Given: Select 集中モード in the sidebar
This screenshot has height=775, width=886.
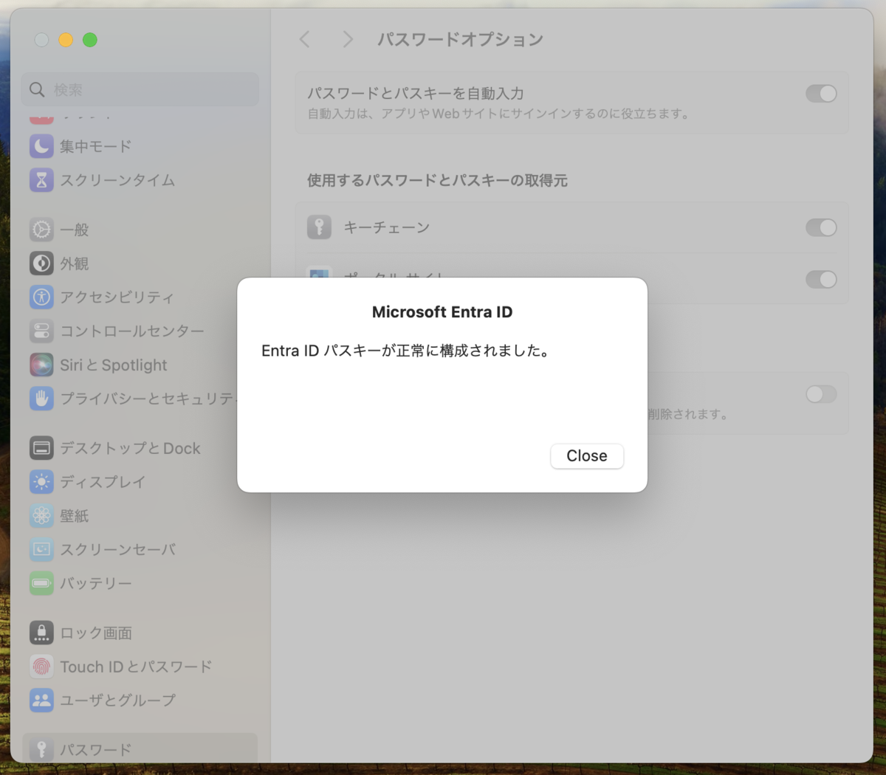Looking at the screenshot, I should [x=96, y=146].
